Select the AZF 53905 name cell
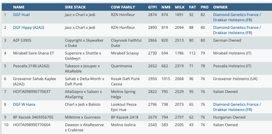The width and height of the screenshot is (272, 134). tap(22, 40)
